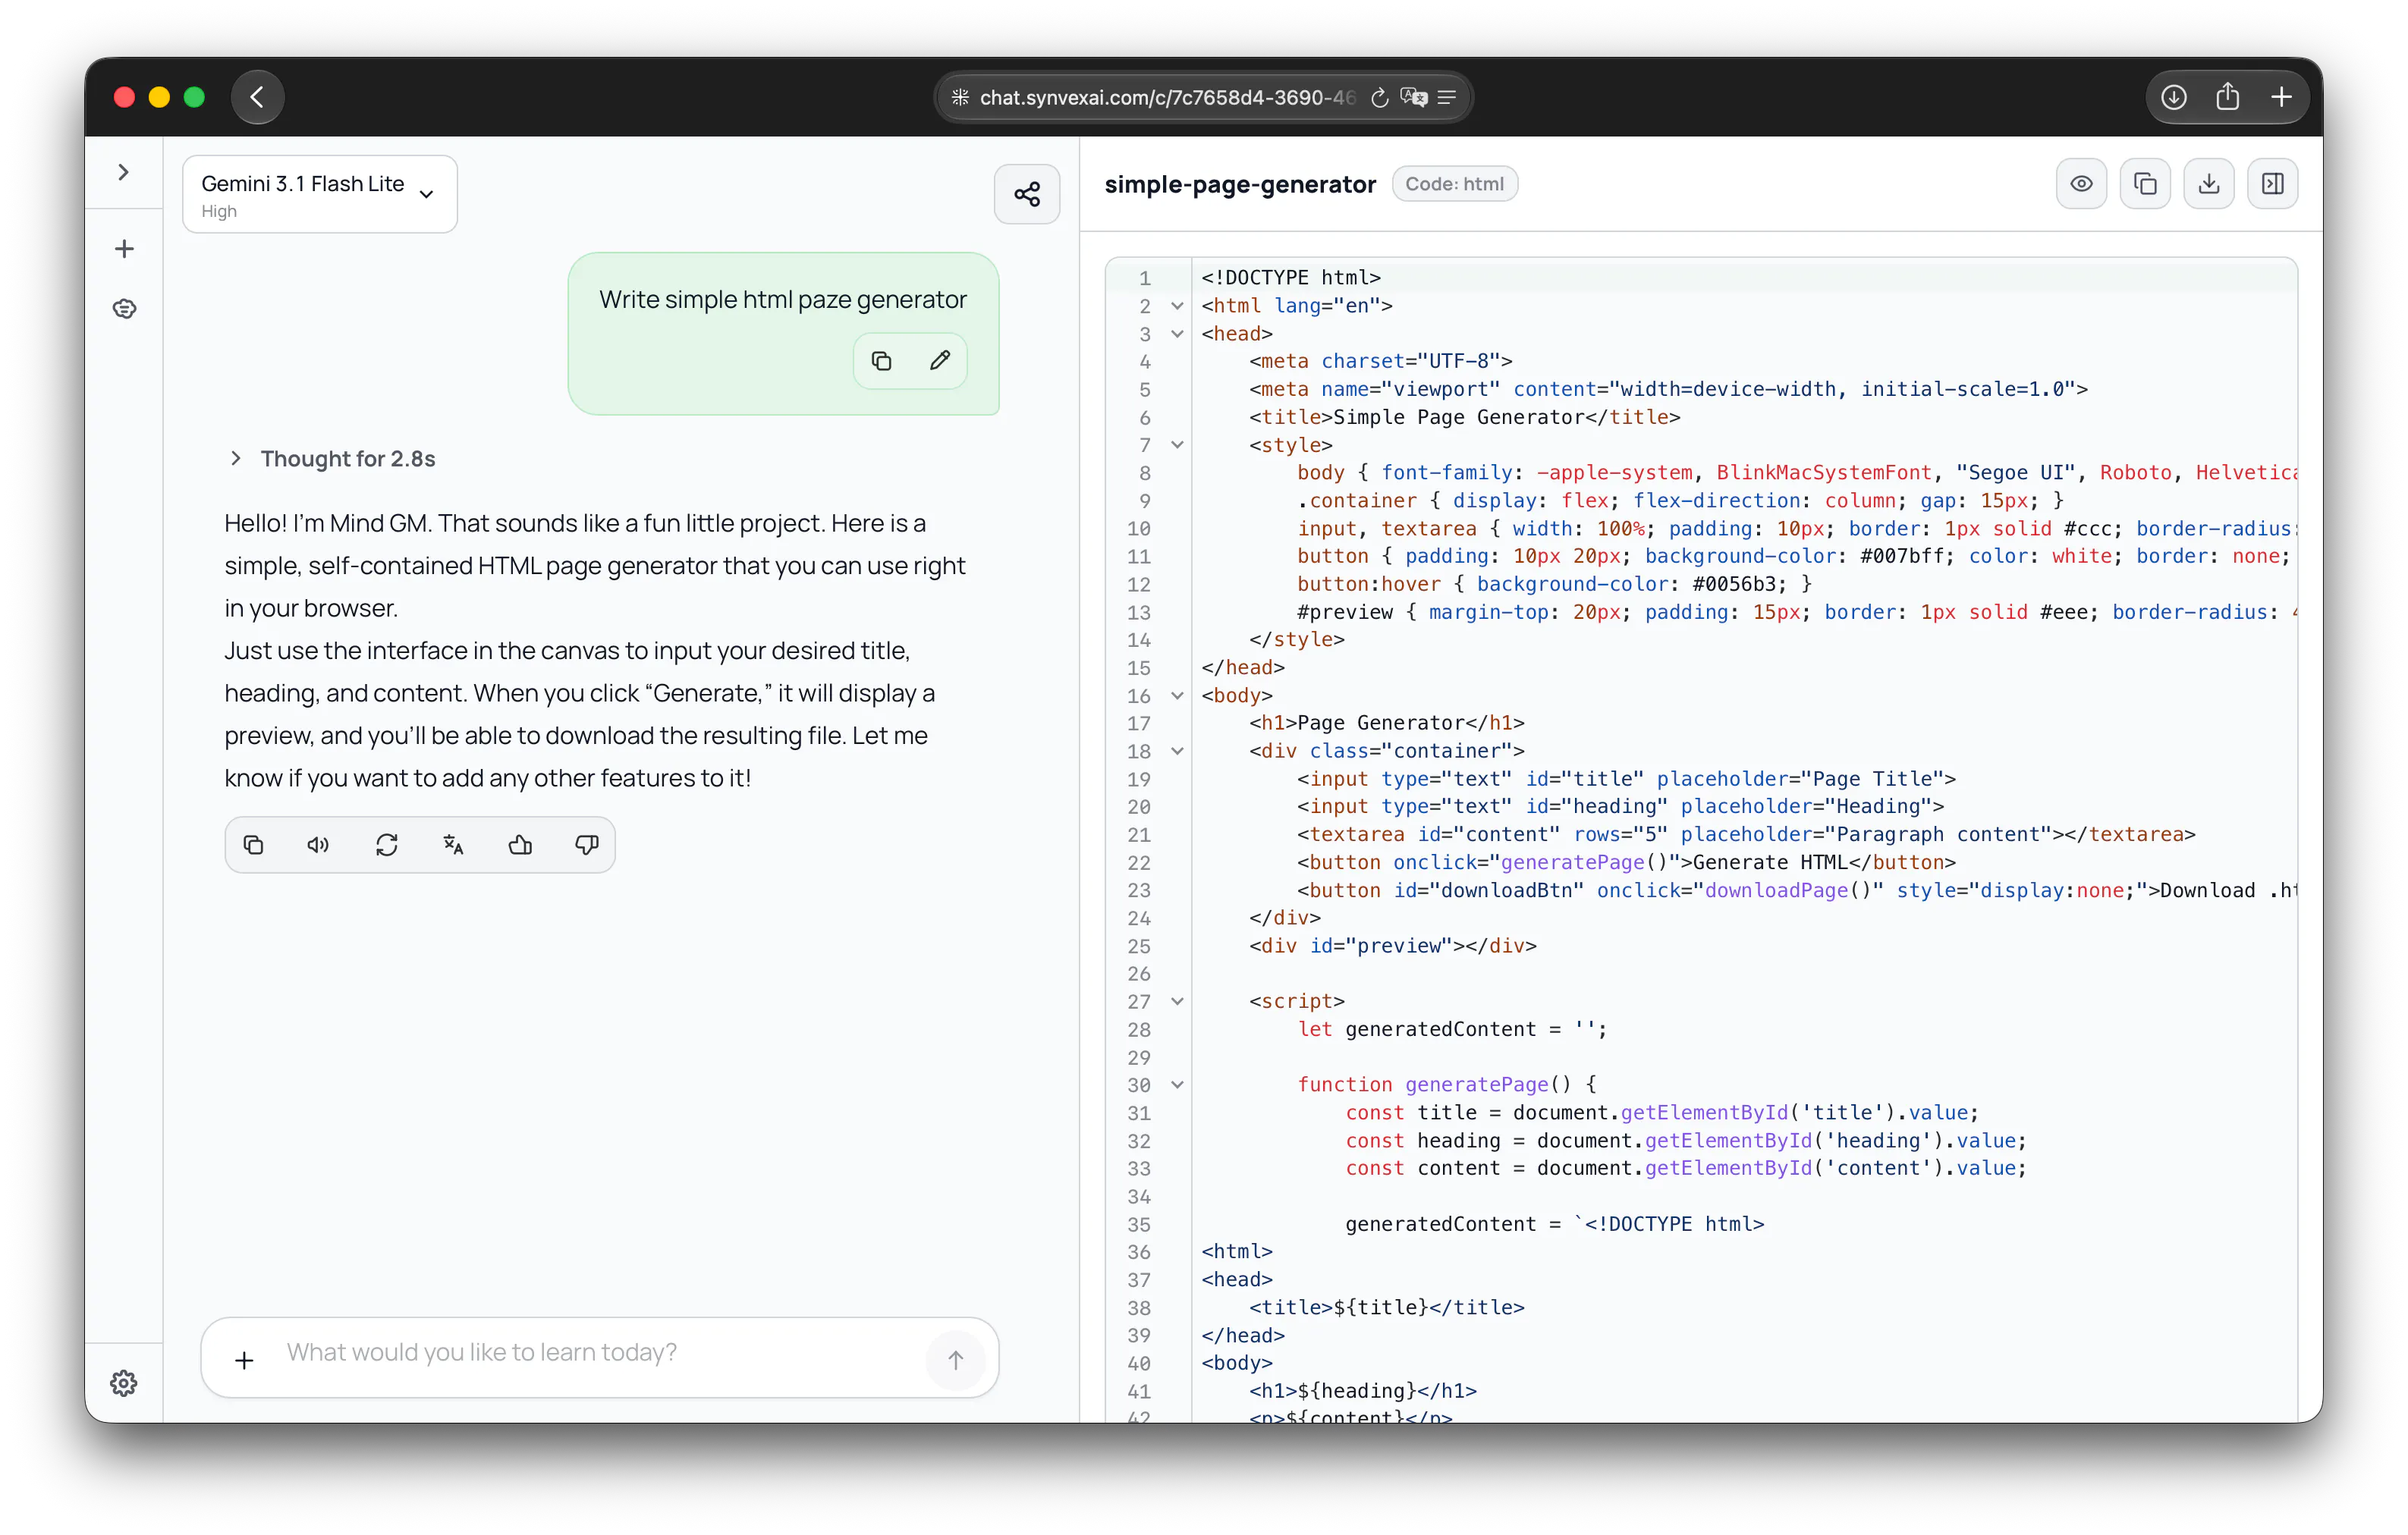Download the canvas file
2408x1535 pixels.
(x=2209, y=184)
